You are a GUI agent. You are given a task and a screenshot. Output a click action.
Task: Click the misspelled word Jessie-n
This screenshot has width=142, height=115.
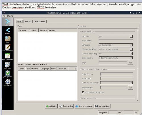click(x=17, y=7)
